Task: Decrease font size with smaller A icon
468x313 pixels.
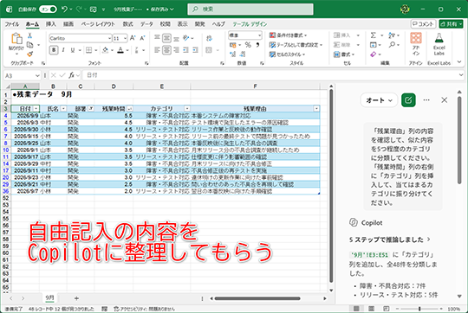Action: [x=142, y=38]
